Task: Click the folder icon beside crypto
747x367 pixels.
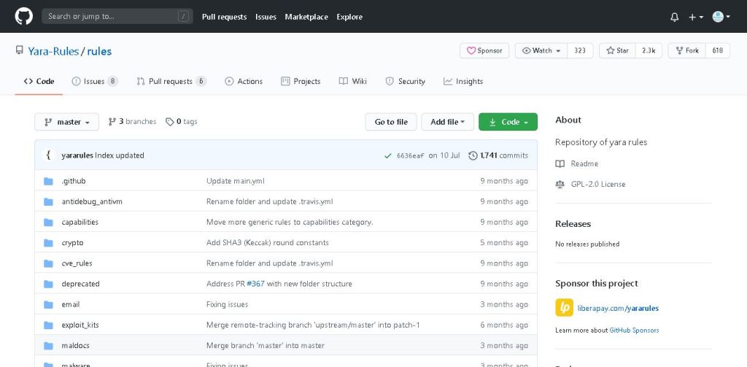Action: [49, 243]
